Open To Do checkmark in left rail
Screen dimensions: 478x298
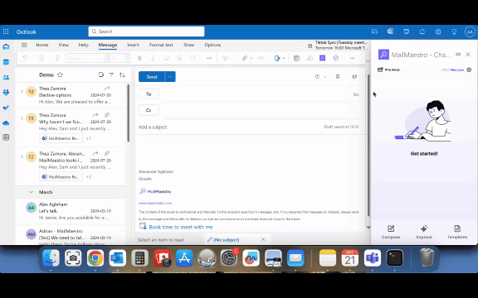coord(6,108)
